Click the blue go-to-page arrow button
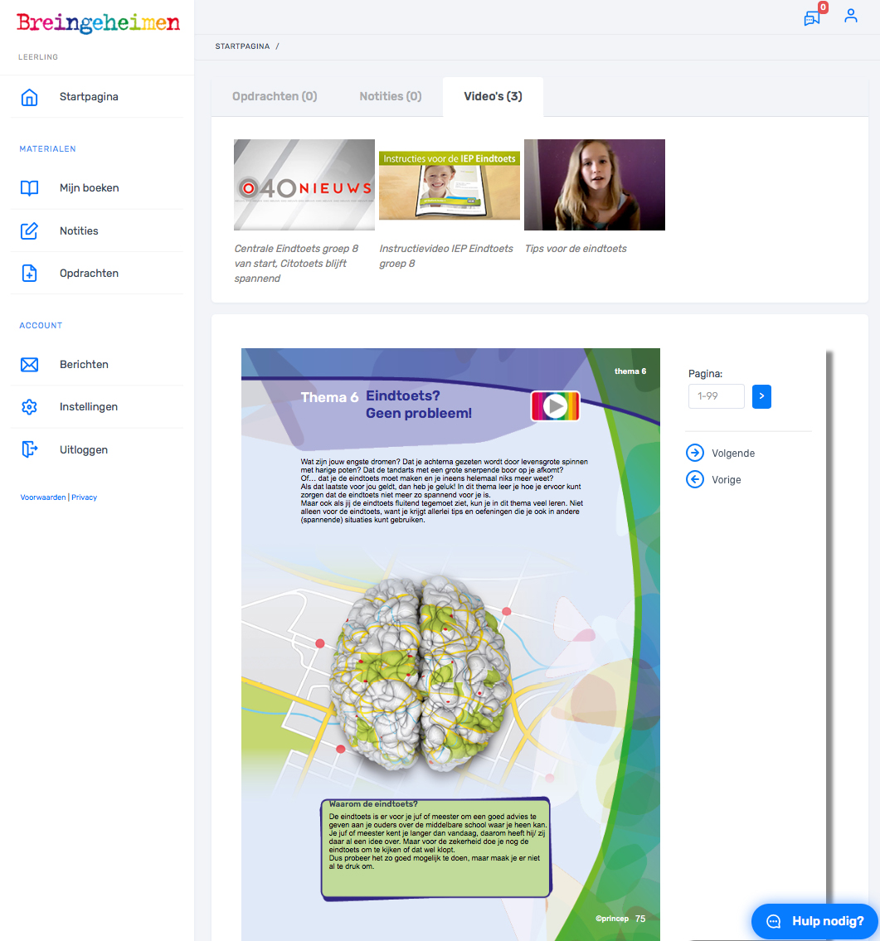The image size is (880, 941). point(761,396)
